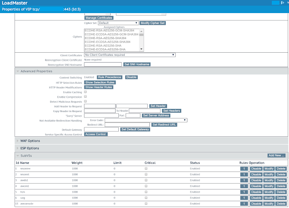The height and width of the screenshot is (208, 289).
Task: Focus the Reencryption SNI Hostname field
Action: point(103,64)
